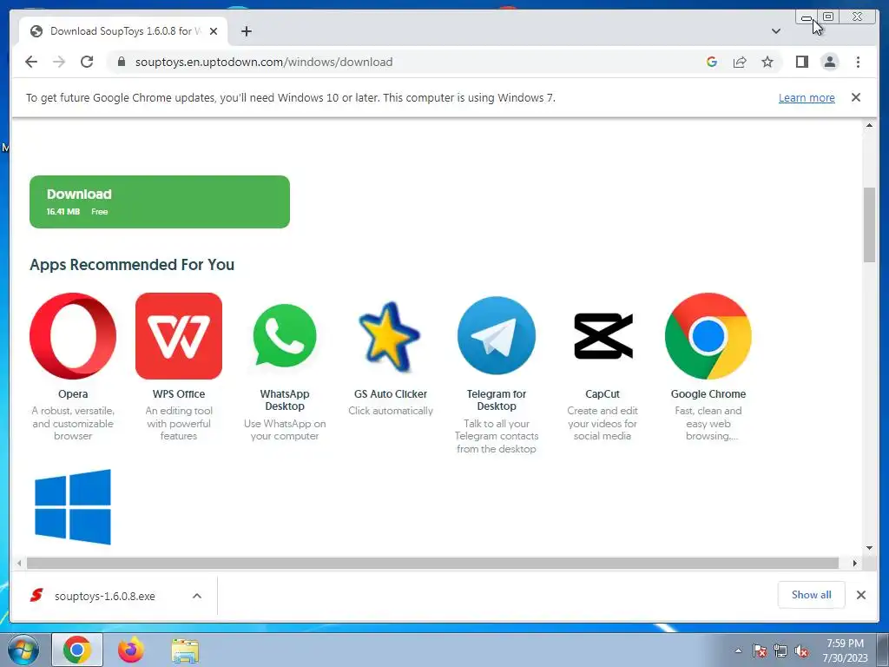Viewport: 889px width, 667px height.
Task: Click the scroll left arrow
Action: click(x=19, y=563)
